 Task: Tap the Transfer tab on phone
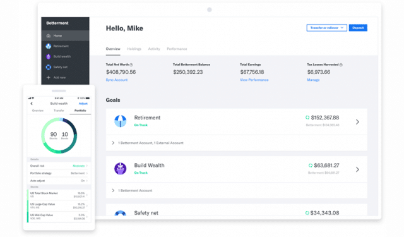pyautogui.click(x=59, y=111)
